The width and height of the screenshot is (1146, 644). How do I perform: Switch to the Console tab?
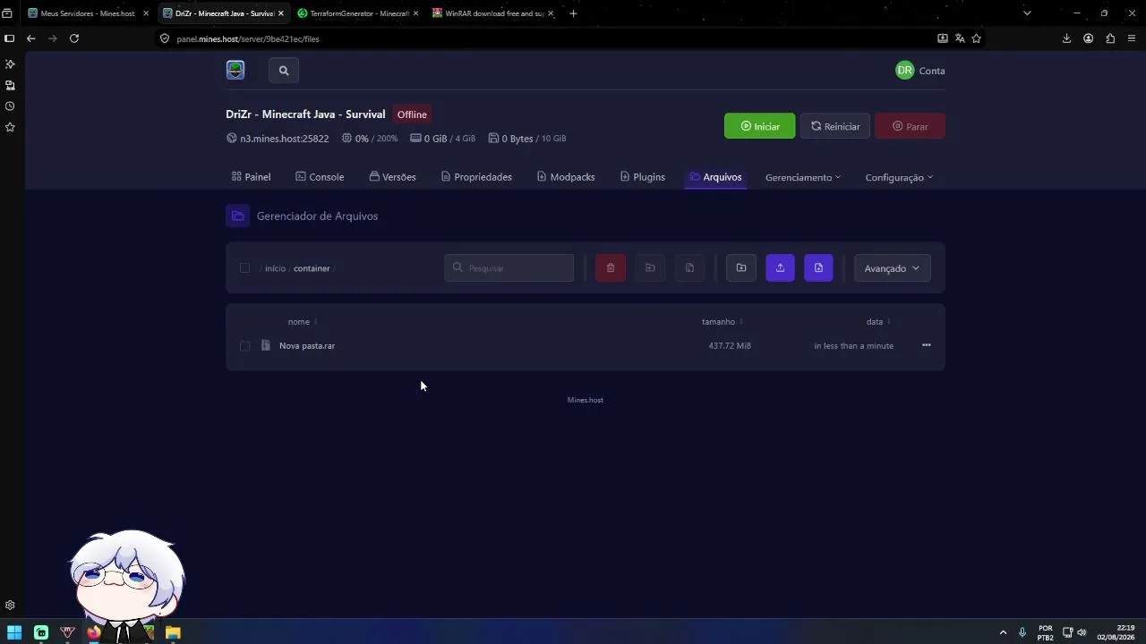point(320,177)
